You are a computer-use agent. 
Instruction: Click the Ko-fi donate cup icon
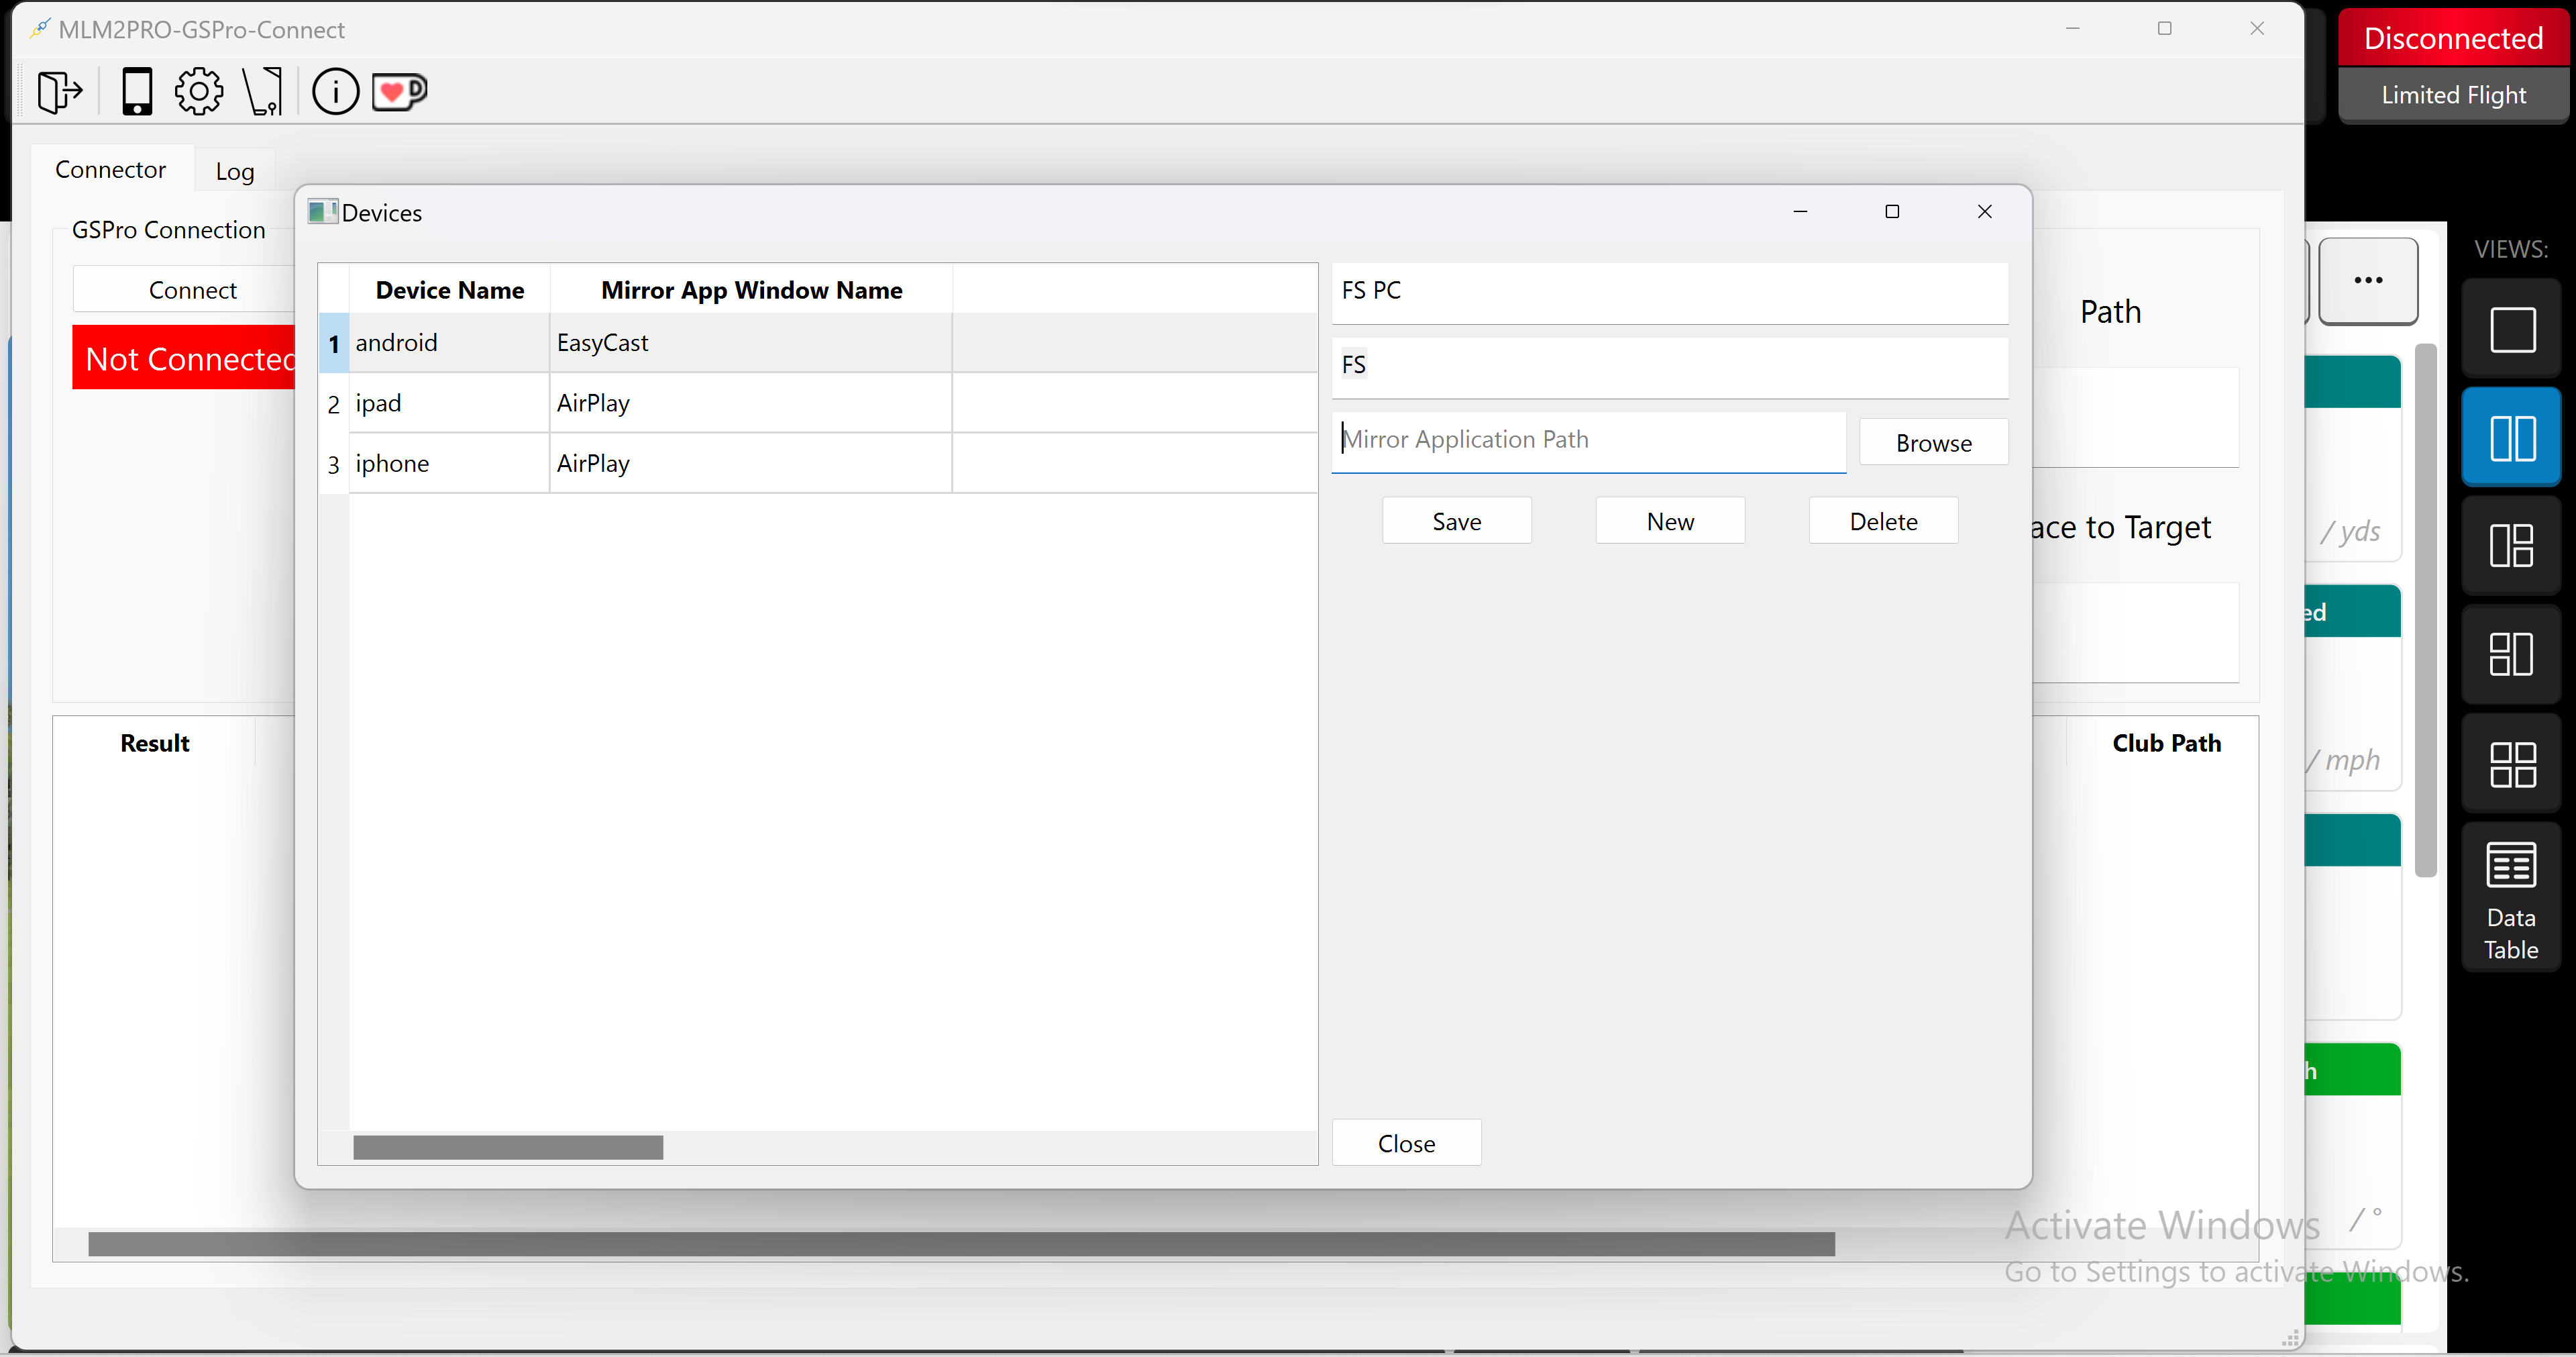click(x=399, y=92)
